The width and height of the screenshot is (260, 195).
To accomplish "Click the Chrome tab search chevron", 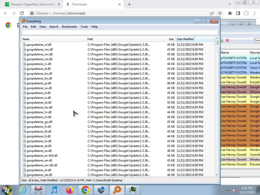I will [x=230, y=4].
